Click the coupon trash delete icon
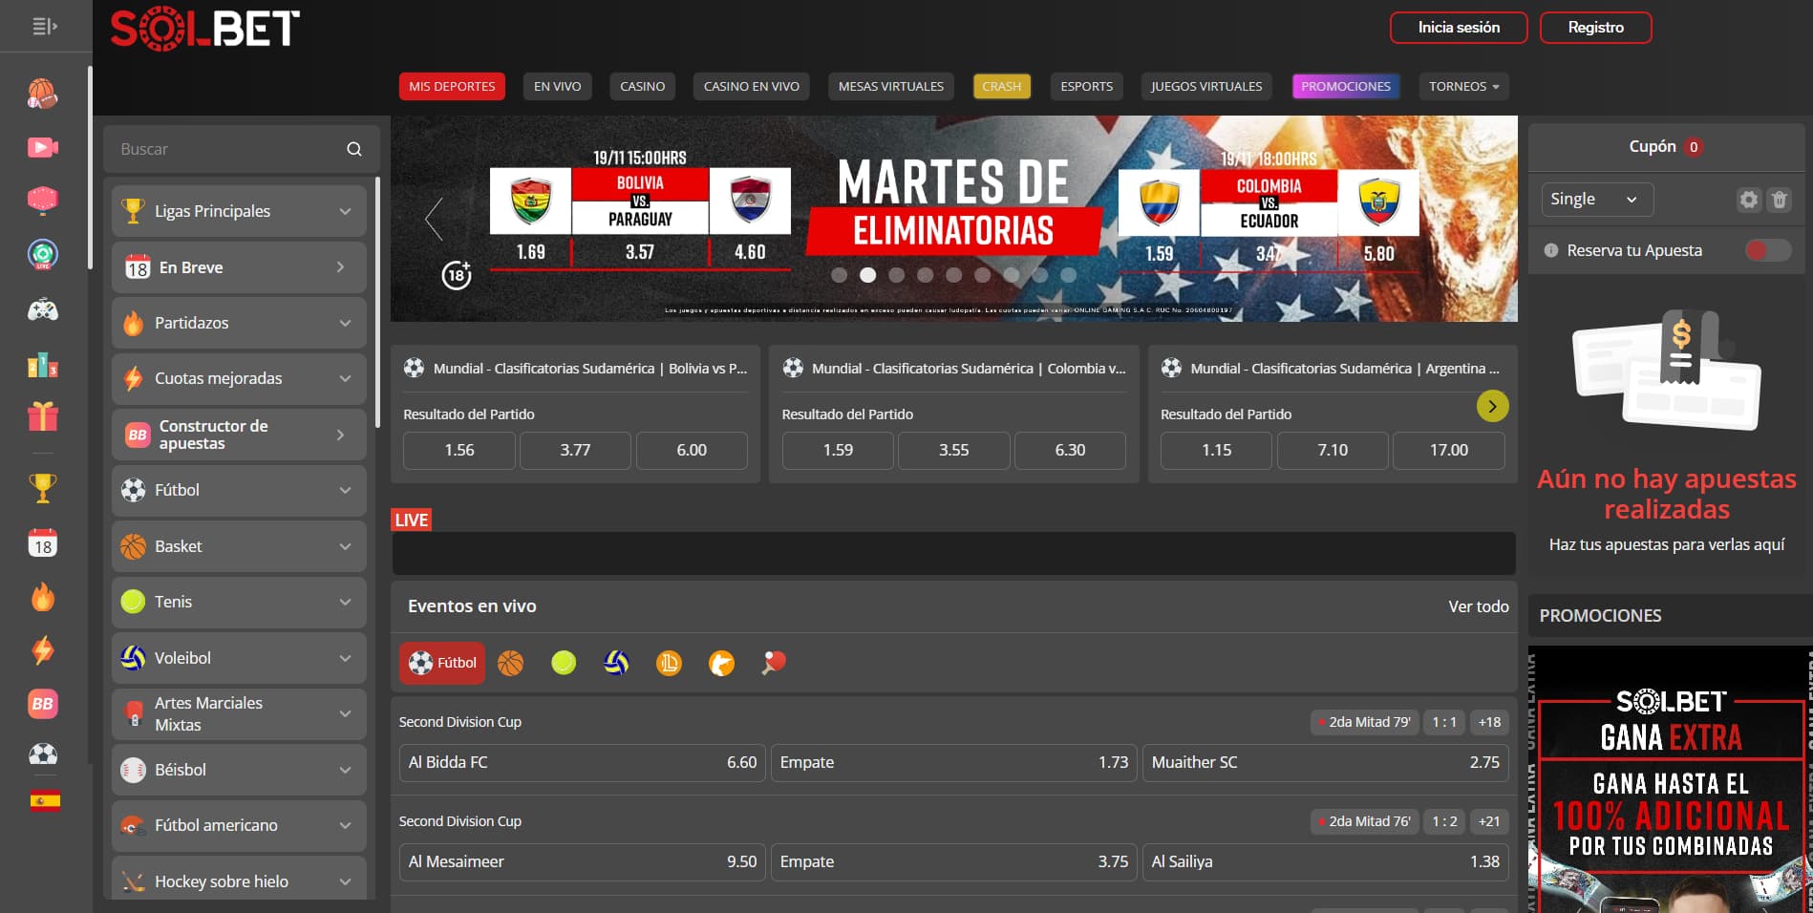 (1780, 200)
